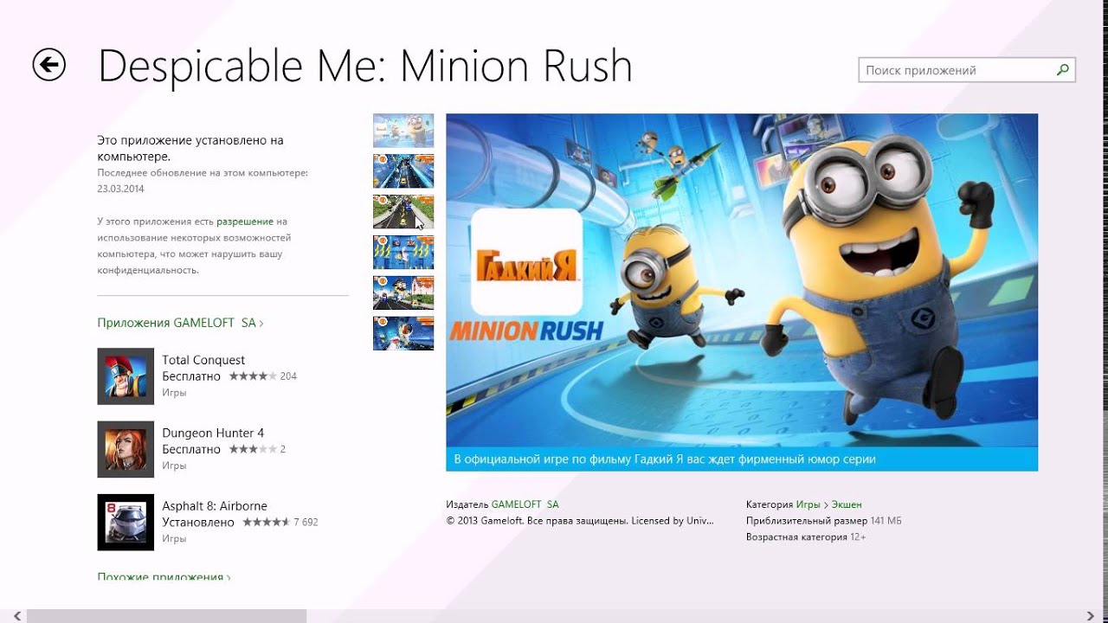Click the horizontal scrollbar thumb

tap(166, 616)
